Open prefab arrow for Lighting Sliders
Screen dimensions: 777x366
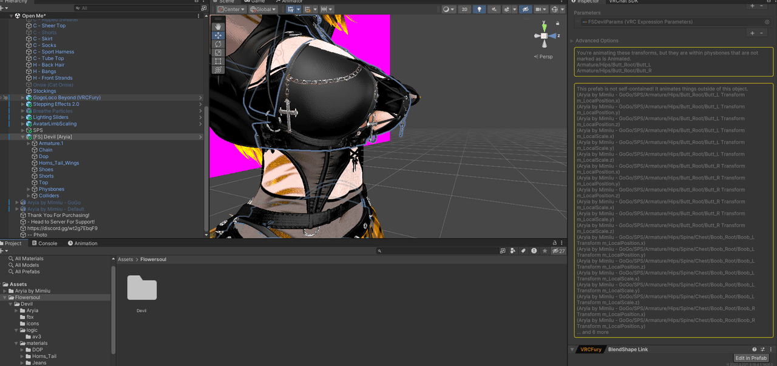201,118
